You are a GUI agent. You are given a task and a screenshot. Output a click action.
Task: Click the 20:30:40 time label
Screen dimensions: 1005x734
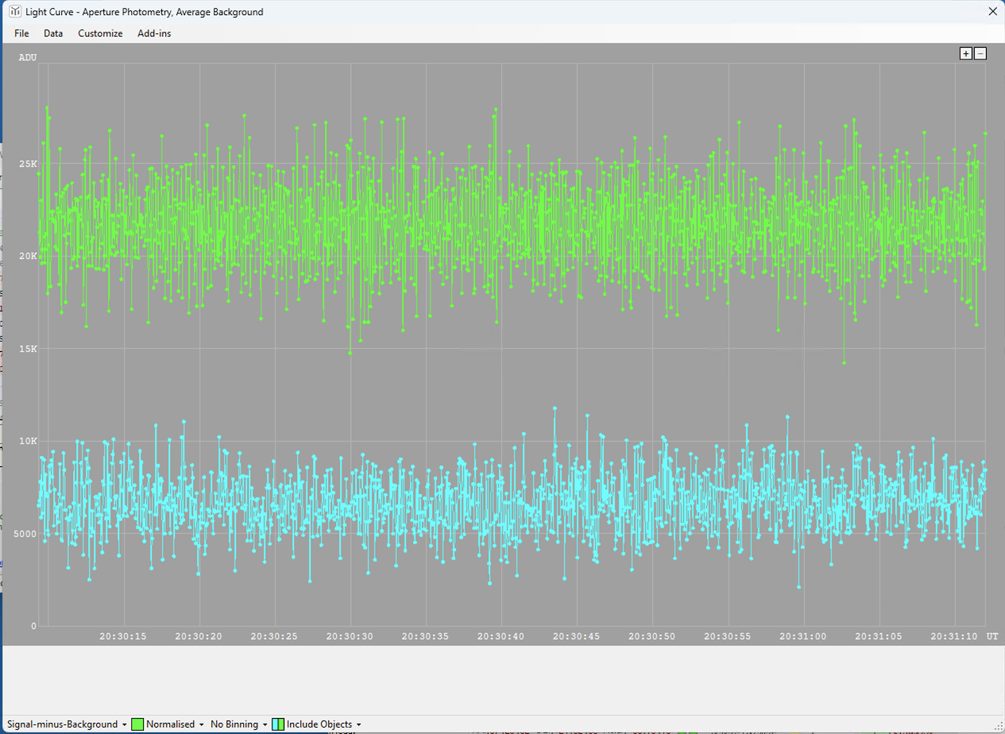point(501,636)
